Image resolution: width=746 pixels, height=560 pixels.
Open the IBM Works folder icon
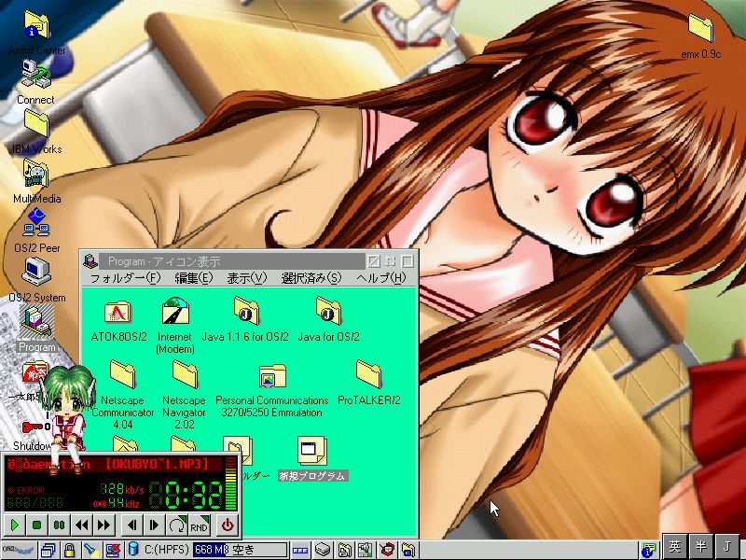pyautogui.click(x=36, y=123)
